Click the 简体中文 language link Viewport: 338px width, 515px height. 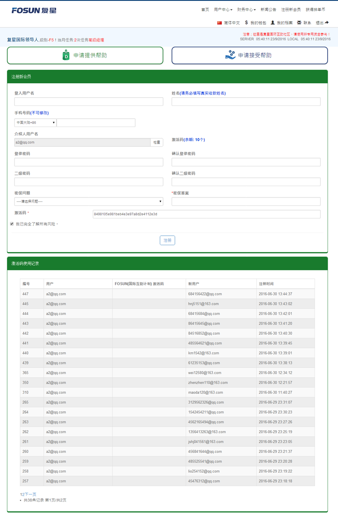click(x=232, y=23)
